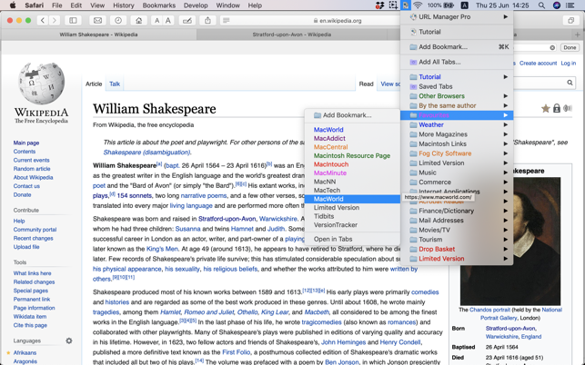The image size is (585, 365).
Task: Click the spoken article speaker icon
Action: pos(568,108)
